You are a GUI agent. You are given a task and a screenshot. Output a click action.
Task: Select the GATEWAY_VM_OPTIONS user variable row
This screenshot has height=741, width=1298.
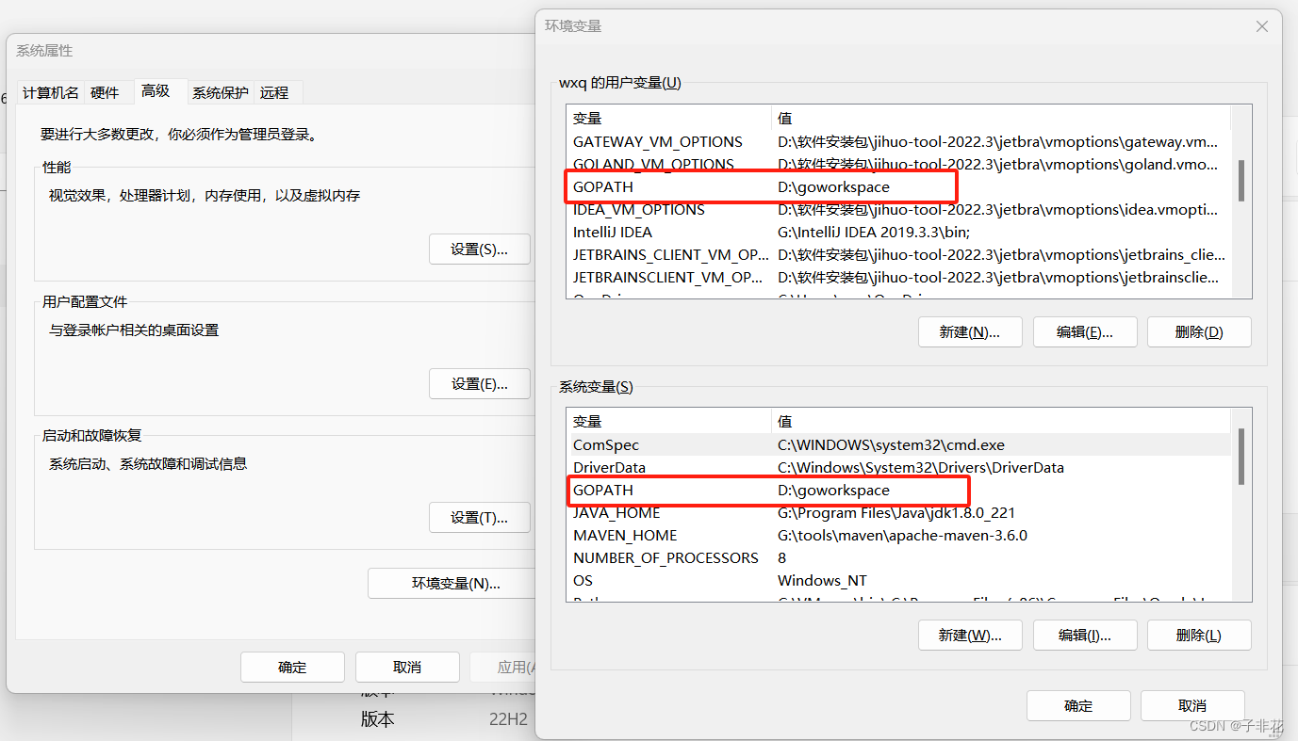point(898,142)
